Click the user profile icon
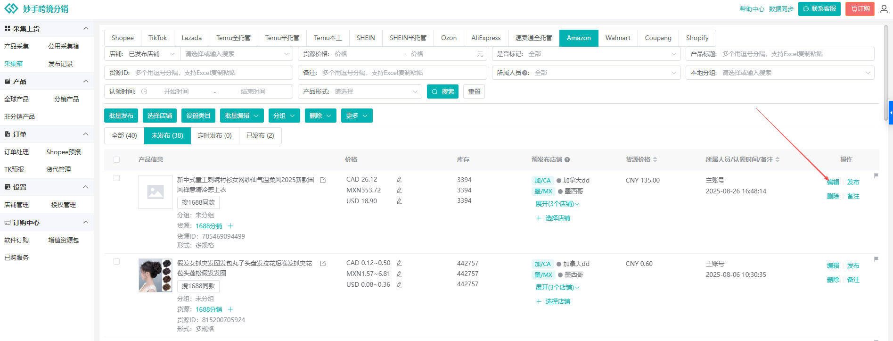Image resolution: width=893 pixels, height=341 pixels. click(884, 9)
